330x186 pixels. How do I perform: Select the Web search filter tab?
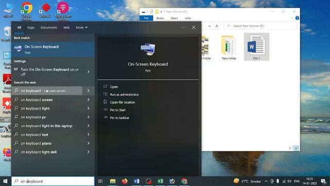[67, 27]
